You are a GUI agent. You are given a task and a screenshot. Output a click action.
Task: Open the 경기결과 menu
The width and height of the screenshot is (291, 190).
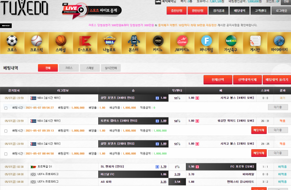click(219, 10)
